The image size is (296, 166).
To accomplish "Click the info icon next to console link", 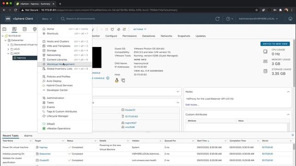I will 108,78.
